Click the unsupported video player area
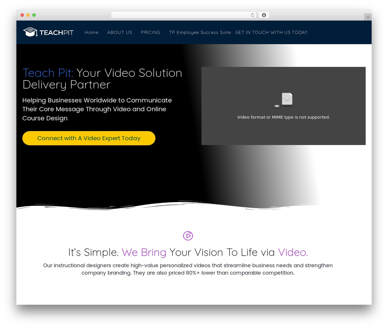This screenshot has height=328, width=388. click(x=283, y=106)
